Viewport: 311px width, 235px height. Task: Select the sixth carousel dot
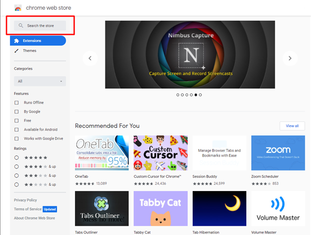[x=200, y=95]
